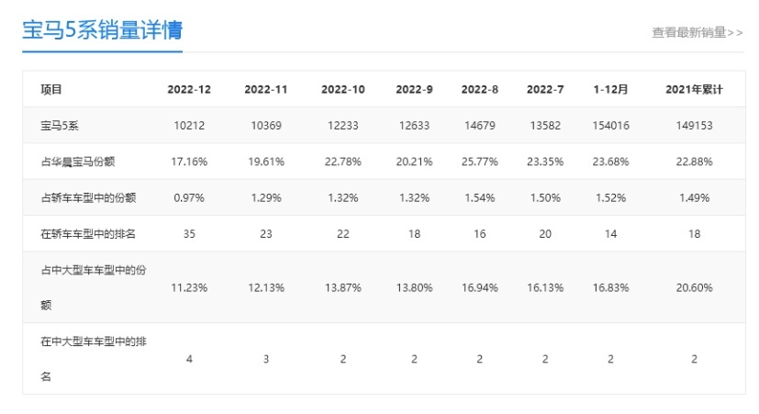Image resolution: width=759 pixels, height=414 pixels.
Task: Click the 在轿车车型中的排名 row label
Action: [88, 234]
